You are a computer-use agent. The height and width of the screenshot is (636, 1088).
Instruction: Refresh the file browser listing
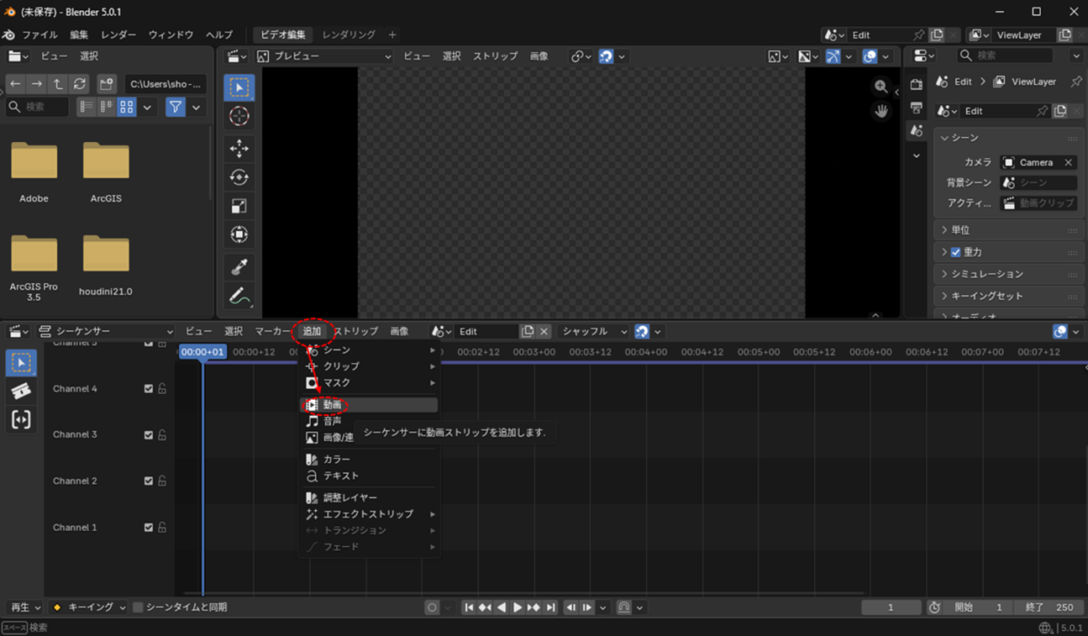click(80, 84)
